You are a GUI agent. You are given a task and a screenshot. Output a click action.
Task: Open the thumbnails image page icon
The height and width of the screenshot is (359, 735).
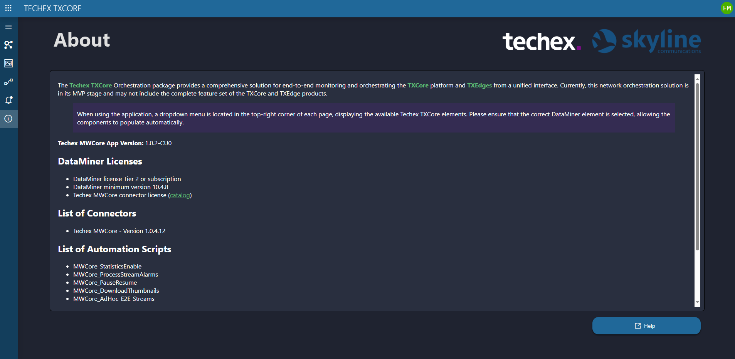(x=8, y=63)
